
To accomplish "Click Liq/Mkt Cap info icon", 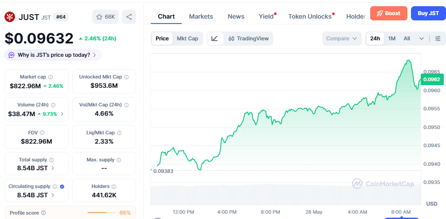I will [119, 133].
